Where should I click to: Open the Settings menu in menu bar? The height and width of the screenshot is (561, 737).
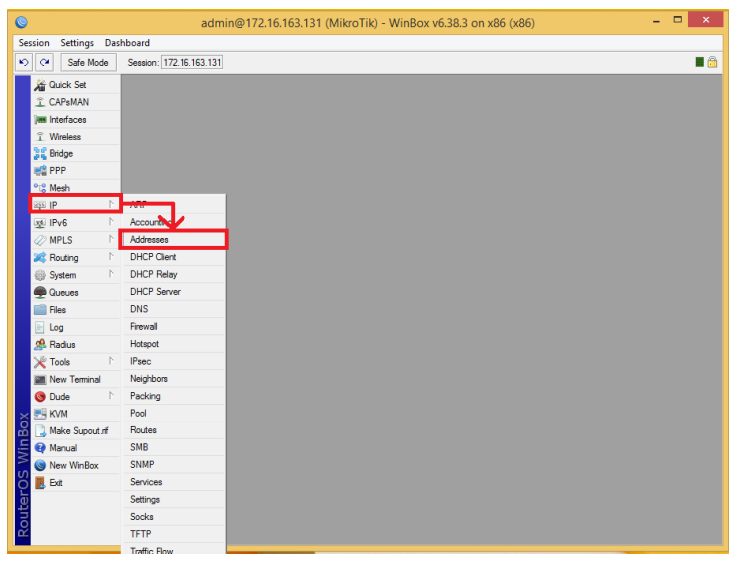[x=77, y=43]
